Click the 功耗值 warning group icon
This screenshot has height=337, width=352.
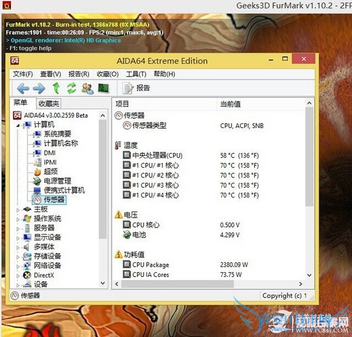tap(118, 255)
